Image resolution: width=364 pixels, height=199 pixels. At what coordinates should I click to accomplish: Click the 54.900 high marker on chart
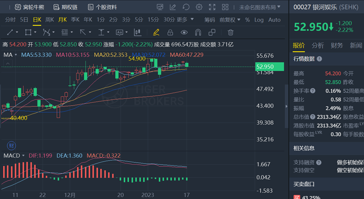(137, 59)
